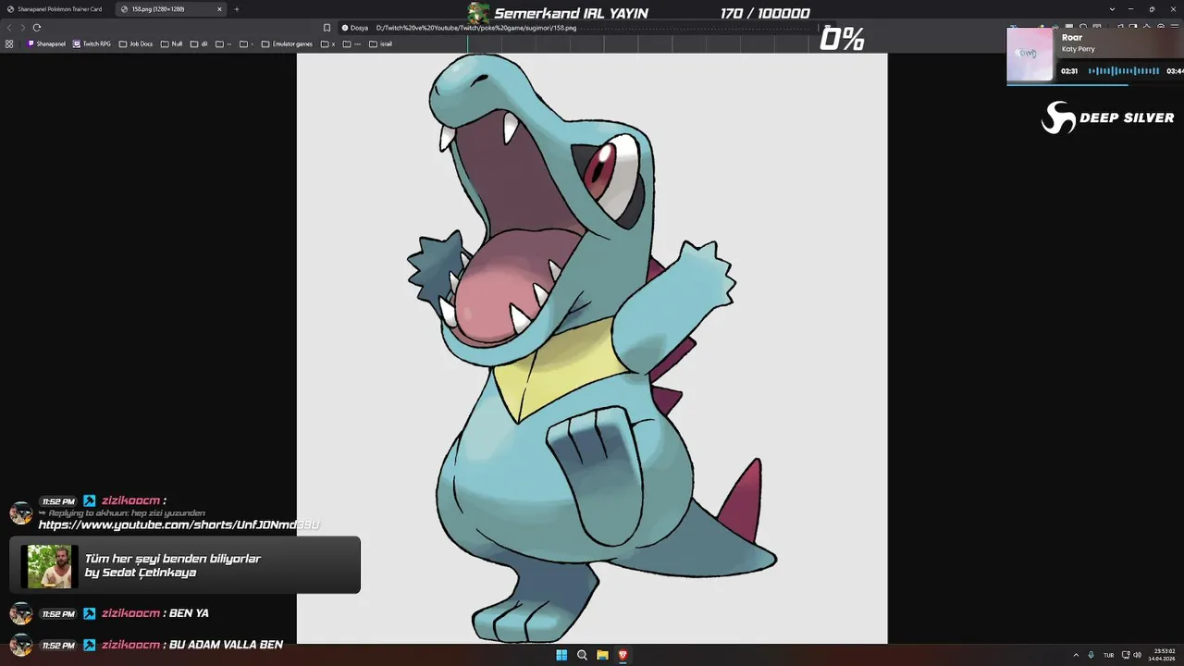Expand the Job Docs bookmark folder
1184x666 pixels.
point(136,43)
